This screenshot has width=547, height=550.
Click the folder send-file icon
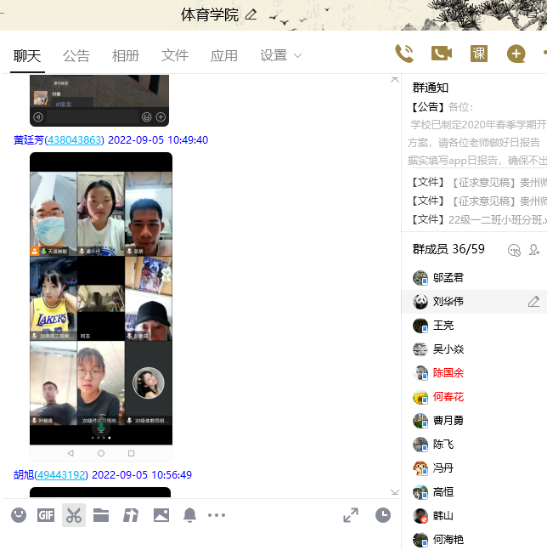[x=101, y=515]
